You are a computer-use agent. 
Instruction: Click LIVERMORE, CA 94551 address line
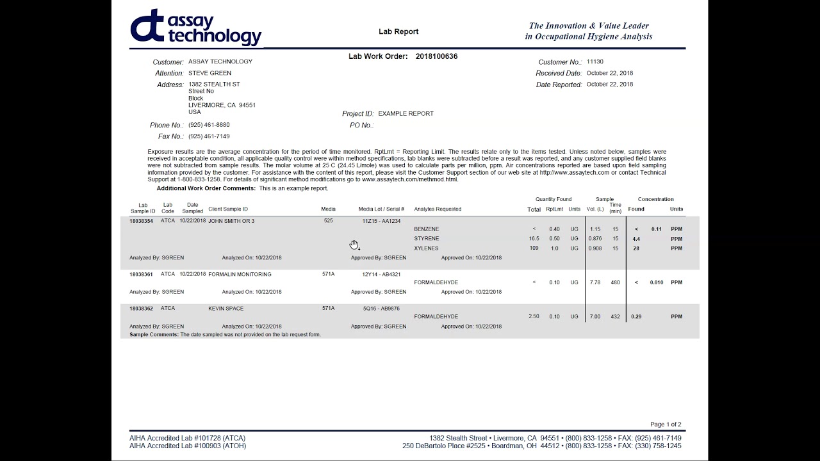[222, 105]
